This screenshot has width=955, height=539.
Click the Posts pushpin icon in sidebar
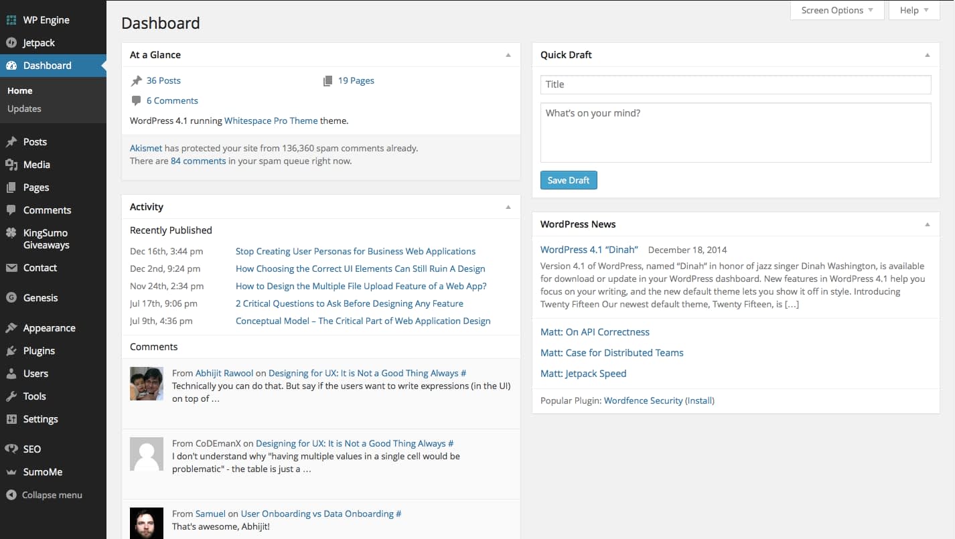pos(11,142)
